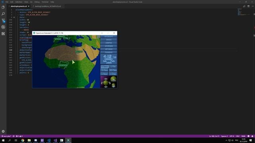This screenshot has width=255, height=143.
Task: Click the Open Changes icon in the editor title
Action: [x=244, y=6]
